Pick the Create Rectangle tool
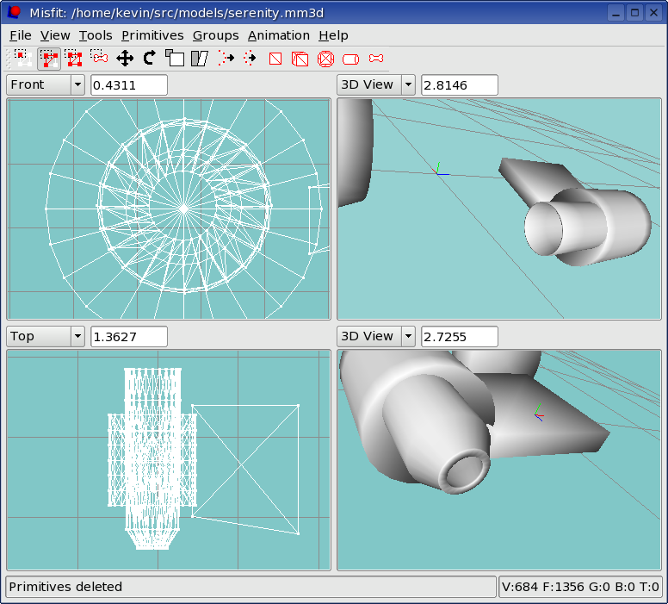668x604 pixels. 275,59
